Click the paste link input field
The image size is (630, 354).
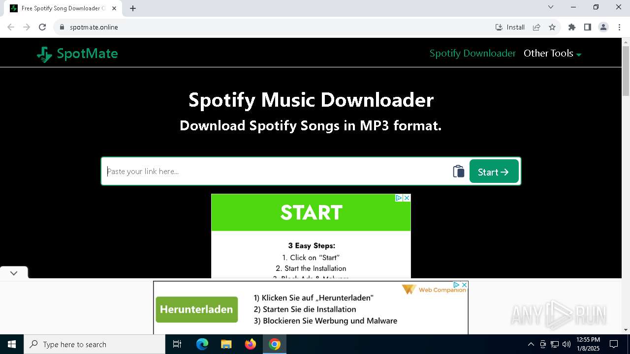[277, 171]
